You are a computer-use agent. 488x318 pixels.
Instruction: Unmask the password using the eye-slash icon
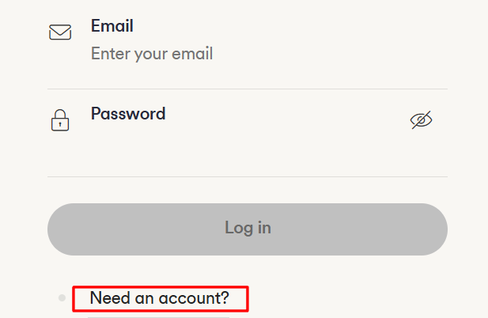[422, 120]
